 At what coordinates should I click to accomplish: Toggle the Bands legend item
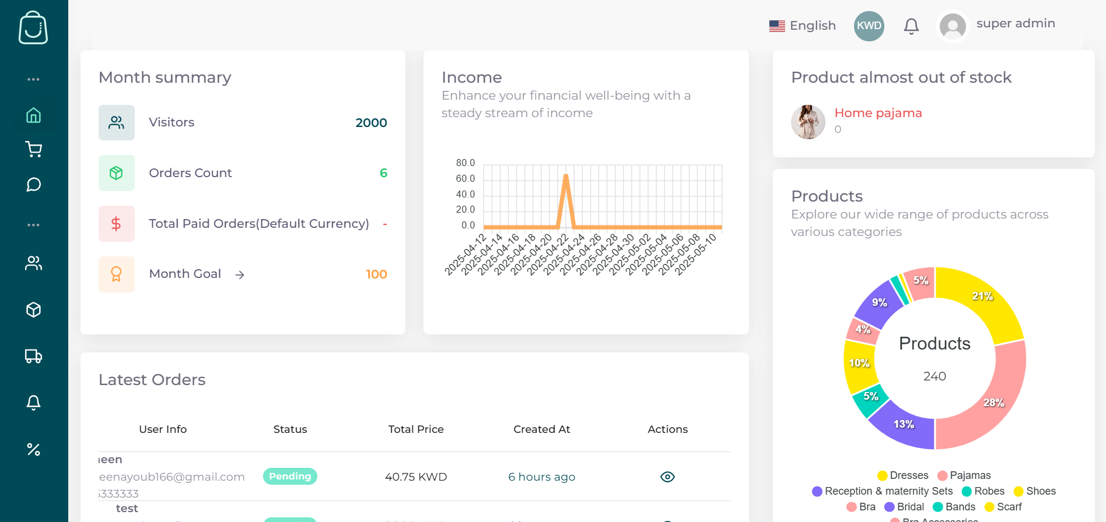[x=954, y=507]
